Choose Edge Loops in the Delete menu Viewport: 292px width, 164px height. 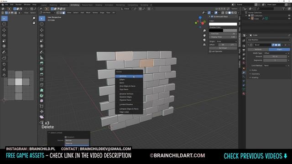click(129, 112)
